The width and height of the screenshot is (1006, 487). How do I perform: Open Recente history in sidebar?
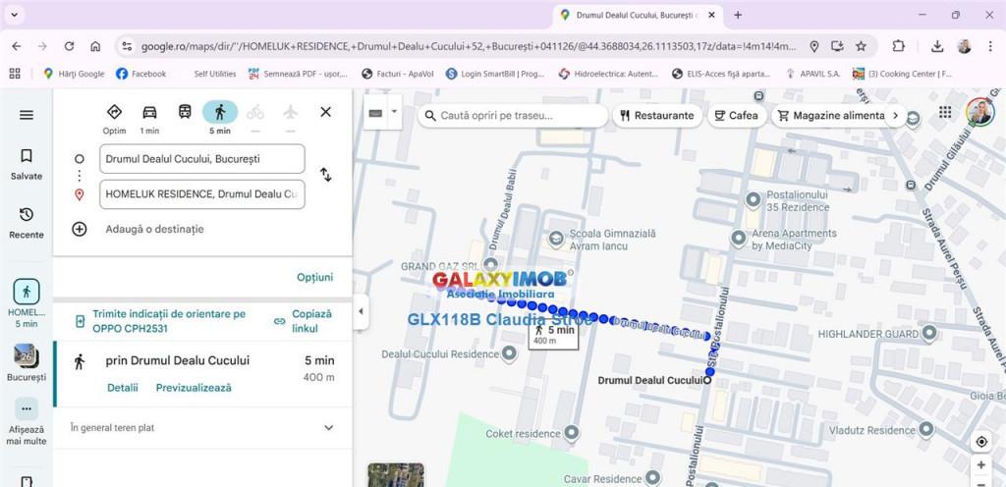point(27,223)
